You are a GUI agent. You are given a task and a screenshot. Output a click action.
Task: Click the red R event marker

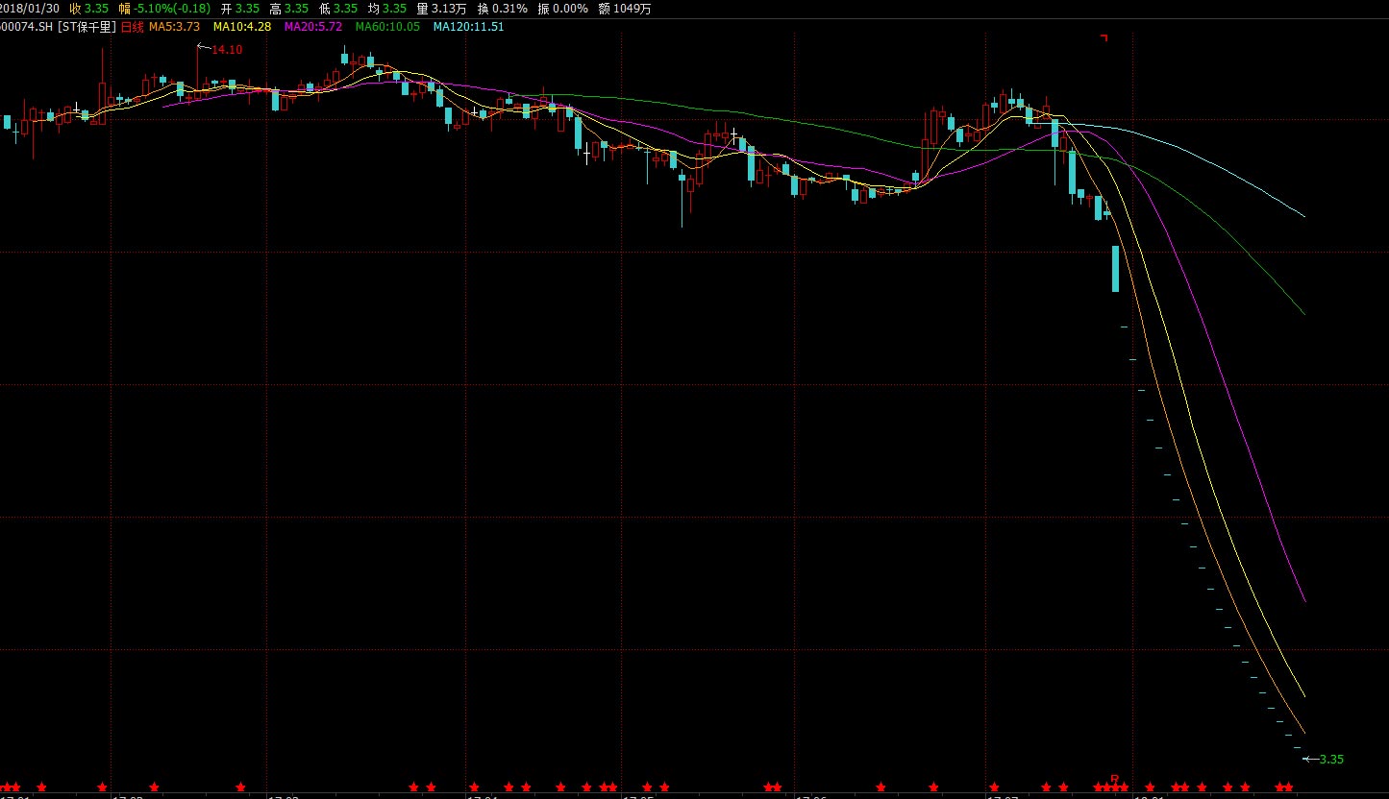click(x=1115, y=778)
